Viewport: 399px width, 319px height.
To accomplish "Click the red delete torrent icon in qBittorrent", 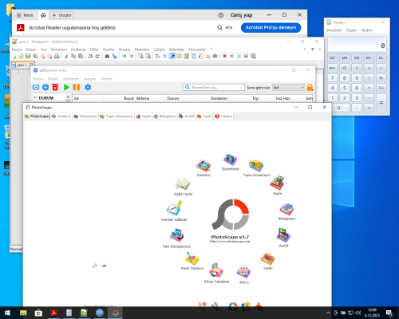I will coord(55,87).
